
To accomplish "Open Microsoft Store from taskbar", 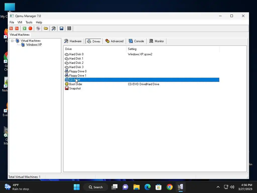I will pyautogui.click(x=159, y=187).
